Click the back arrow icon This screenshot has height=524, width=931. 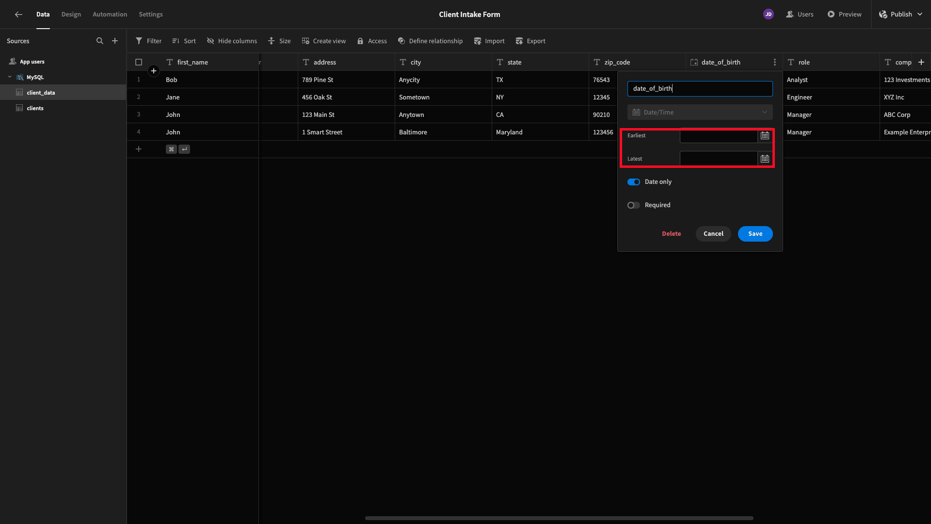pos(18,15)
